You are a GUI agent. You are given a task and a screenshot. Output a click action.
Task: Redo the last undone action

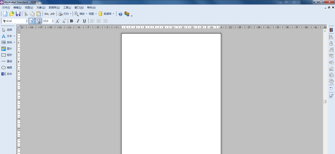[x=52, y=14]
